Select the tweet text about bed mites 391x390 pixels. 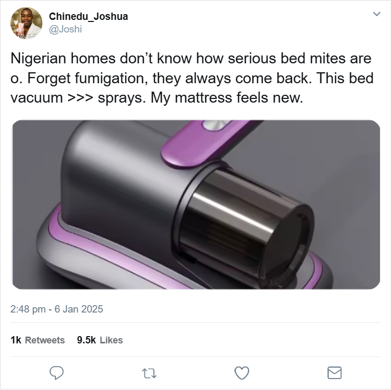coord(192,78)
